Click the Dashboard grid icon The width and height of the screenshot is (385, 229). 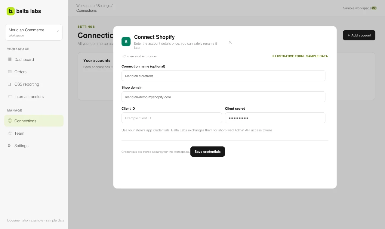pos(10,59)
